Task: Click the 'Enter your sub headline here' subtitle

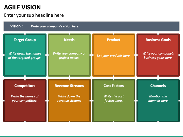Action: [34, 15]
